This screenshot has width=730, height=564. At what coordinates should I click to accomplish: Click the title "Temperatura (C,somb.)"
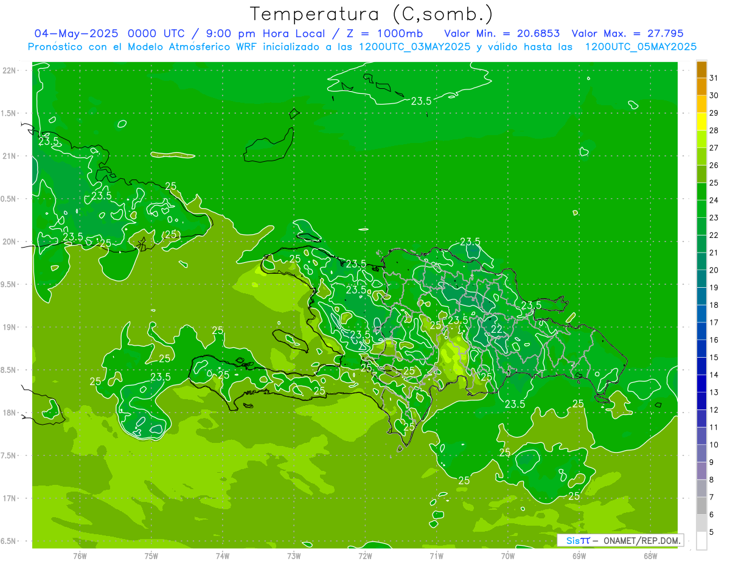(372, 14)
